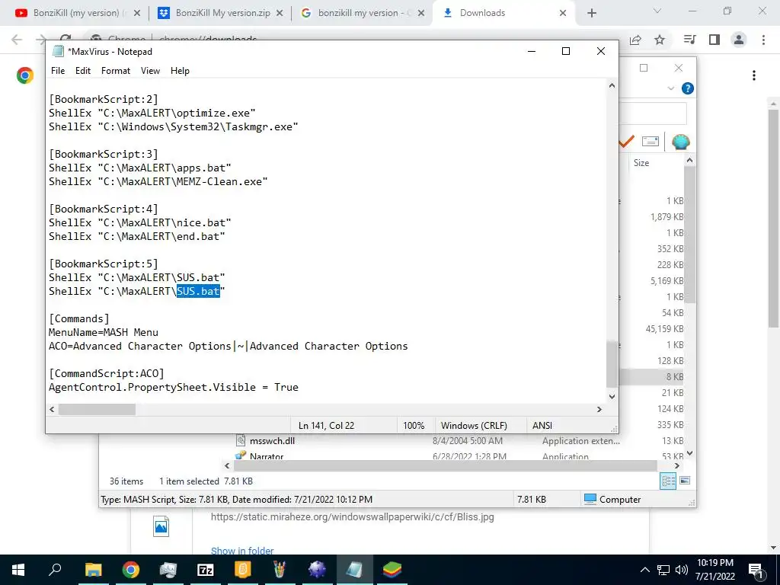Bookmark this page with the star icon
This screenshot has width=780, height=585.
660,40
